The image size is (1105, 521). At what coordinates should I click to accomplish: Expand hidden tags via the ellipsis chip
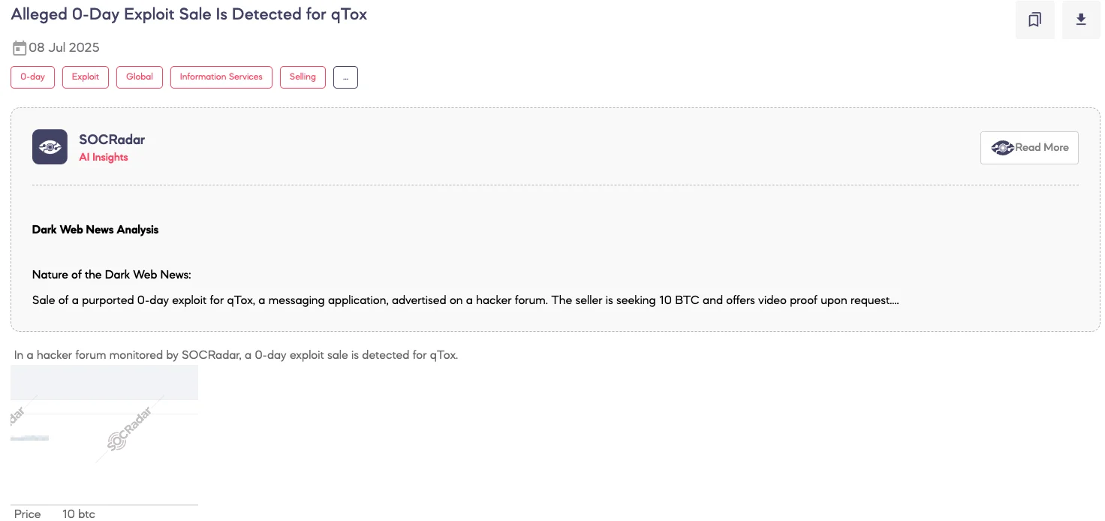(x=345, y=77)
